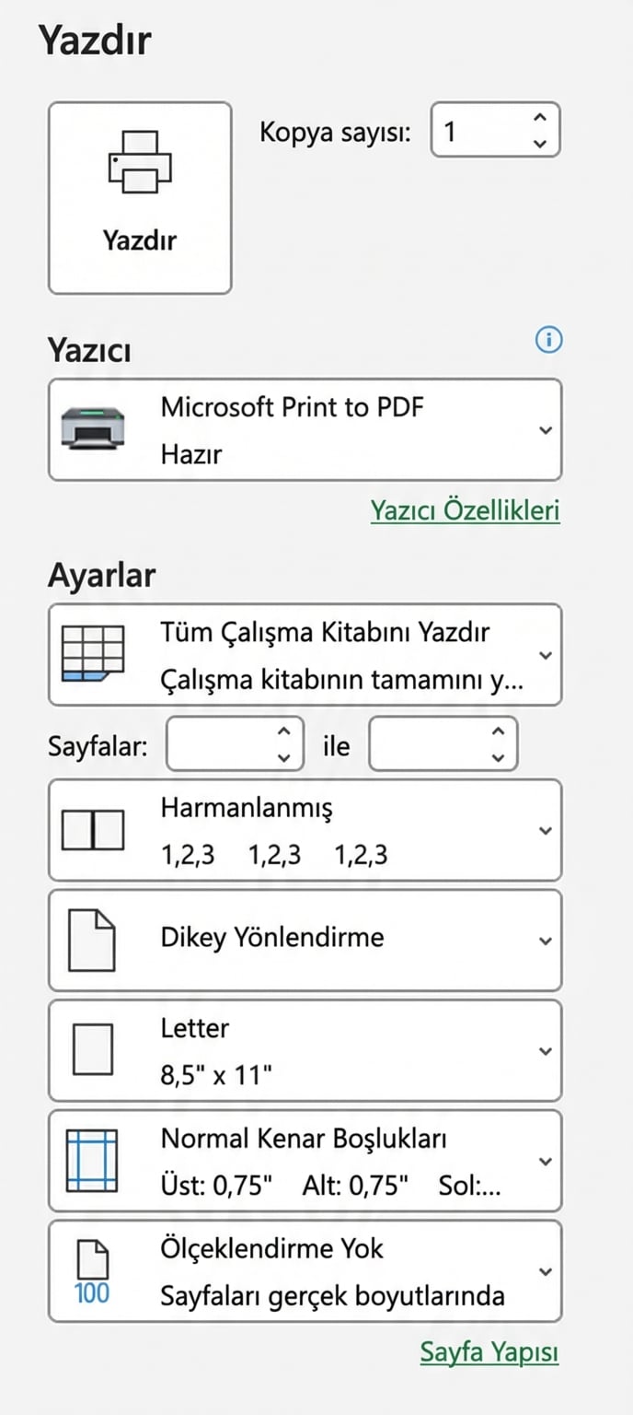Click the first Sayfalar page number field
This screenshot has width=633, height=1415.
click(225, 744)
